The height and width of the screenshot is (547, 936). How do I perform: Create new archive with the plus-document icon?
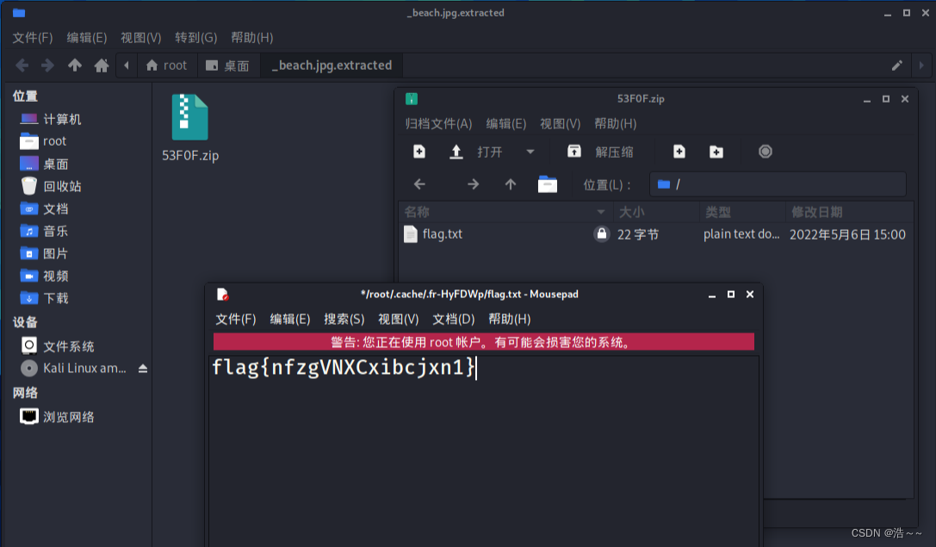click(x=418, y=151)
